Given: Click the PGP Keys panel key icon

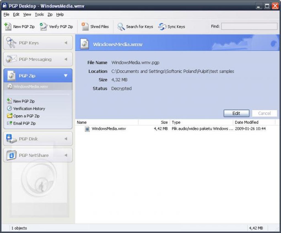Looking at the screenshot, I should [x=11, y=43].
